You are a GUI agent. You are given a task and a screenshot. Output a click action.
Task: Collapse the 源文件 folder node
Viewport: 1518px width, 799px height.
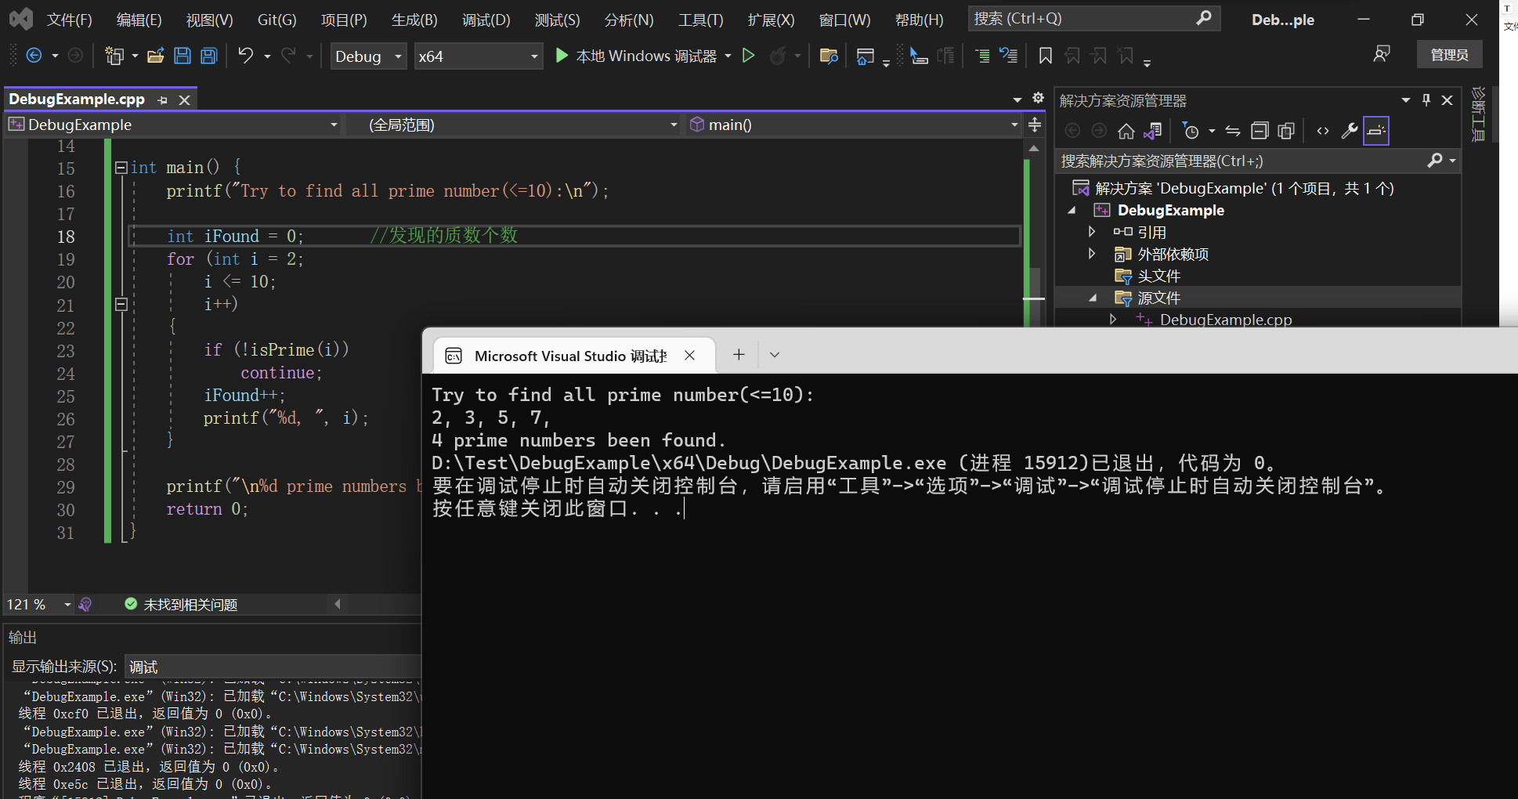(1093, 298)
